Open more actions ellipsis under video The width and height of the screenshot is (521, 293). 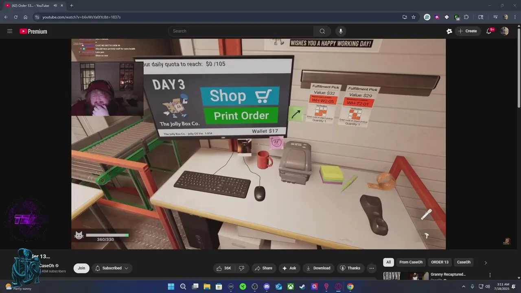click(371, 268)
